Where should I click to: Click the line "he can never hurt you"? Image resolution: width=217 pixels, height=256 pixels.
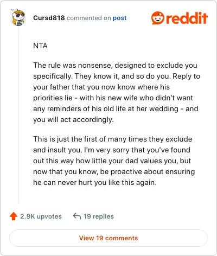(x=95, y=182)
